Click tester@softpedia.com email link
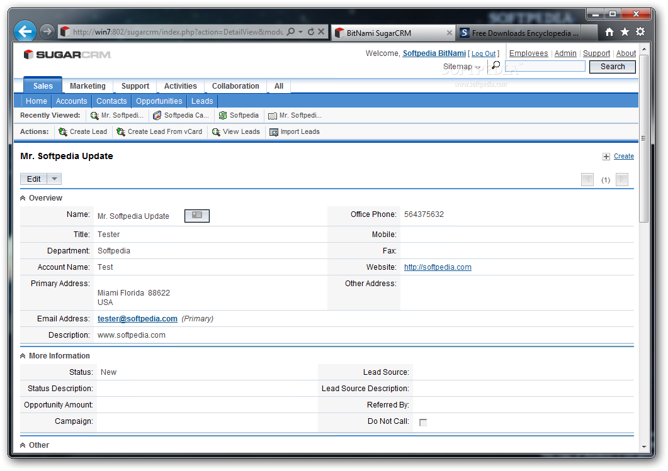The height and width of the screenshot is (471, 668). point(137,319)
